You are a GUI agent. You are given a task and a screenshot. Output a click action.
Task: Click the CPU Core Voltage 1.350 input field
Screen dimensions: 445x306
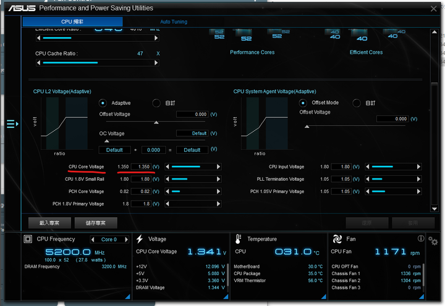coord(142,167)
